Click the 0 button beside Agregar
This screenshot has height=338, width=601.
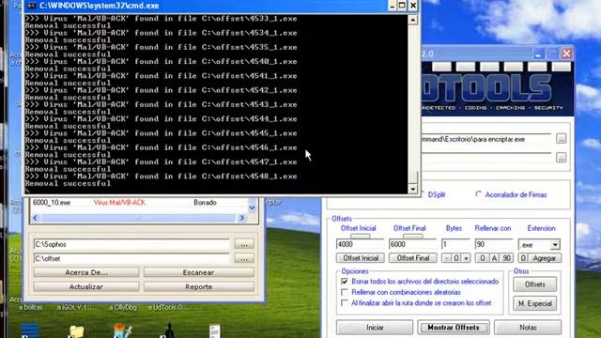pyautogui.click(x=523, y=258)
